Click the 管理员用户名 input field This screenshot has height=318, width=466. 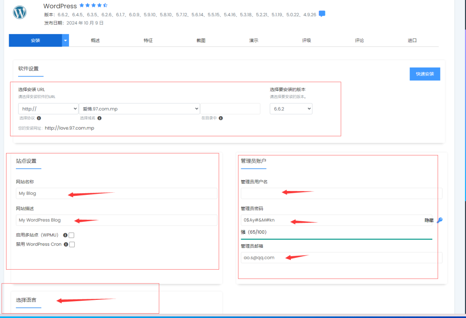point(341,194)
